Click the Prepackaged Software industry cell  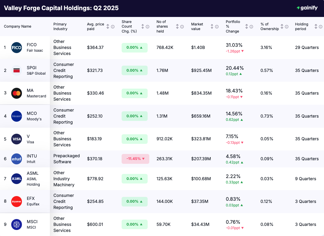67,159
